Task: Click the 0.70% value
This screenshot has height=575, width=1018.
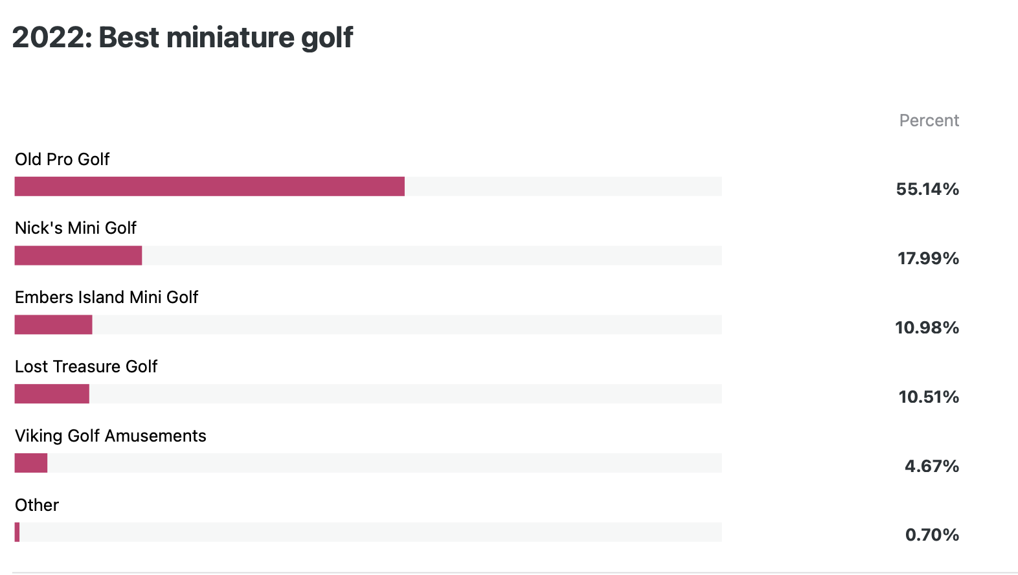Action: (x=932, y=535)
